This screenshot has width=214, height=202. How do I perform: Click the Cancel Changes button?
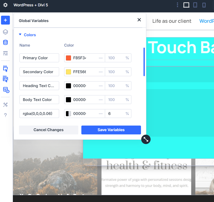coord(49,130)
